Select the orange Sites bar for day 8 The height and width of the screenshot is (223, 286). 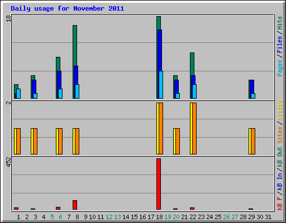(77, 141)
